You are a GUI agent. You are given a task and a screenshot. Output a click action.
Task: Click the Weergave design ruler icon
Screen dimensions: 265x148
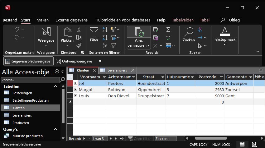46,32
